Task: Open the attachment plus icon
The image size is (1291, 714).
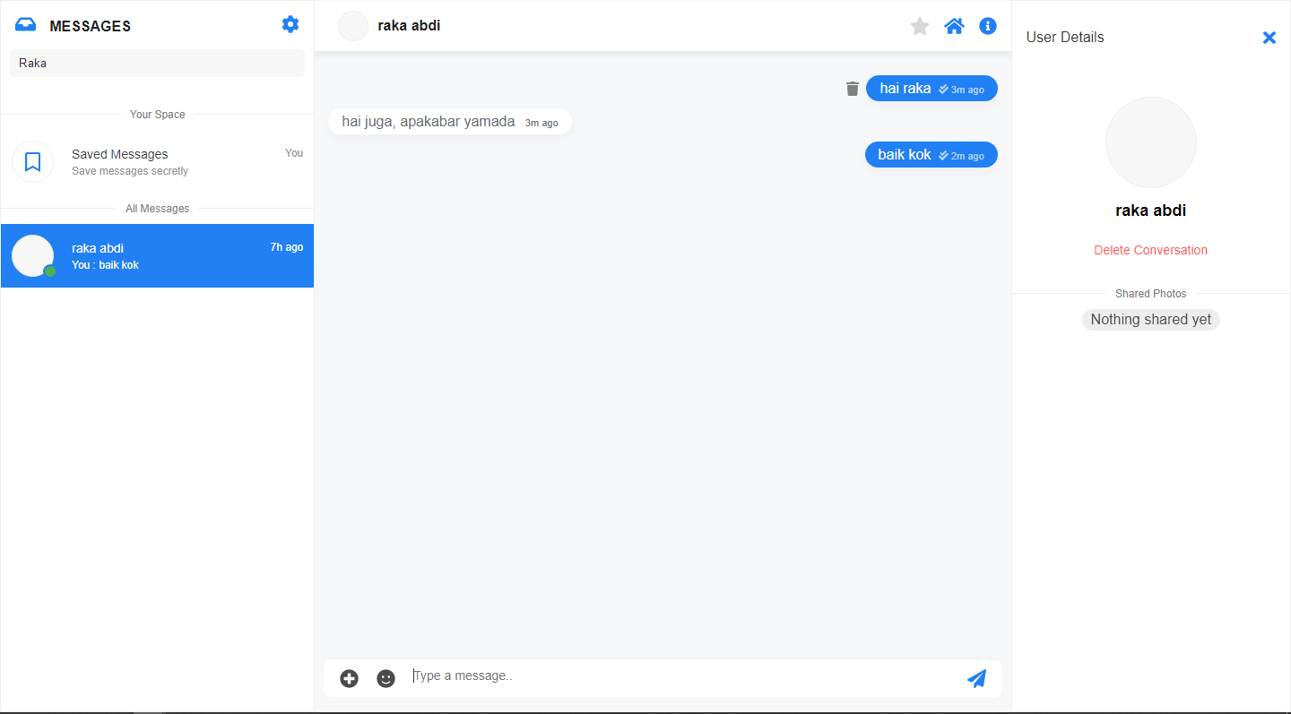Action: (350, 679)
